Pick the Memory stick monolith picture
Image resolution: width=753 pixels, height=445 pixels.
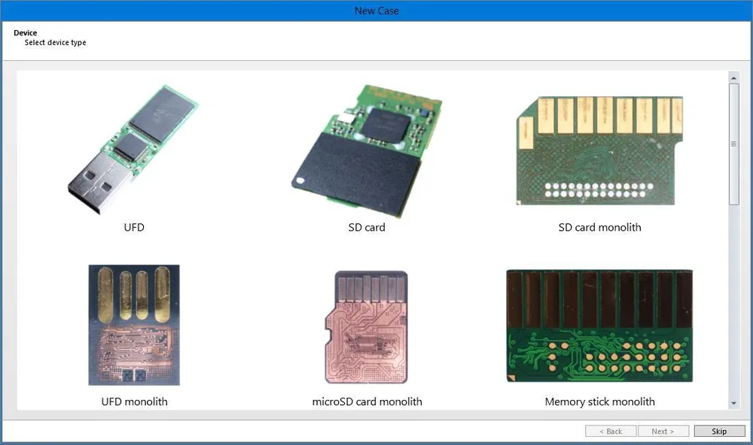[x=600, y=325]
